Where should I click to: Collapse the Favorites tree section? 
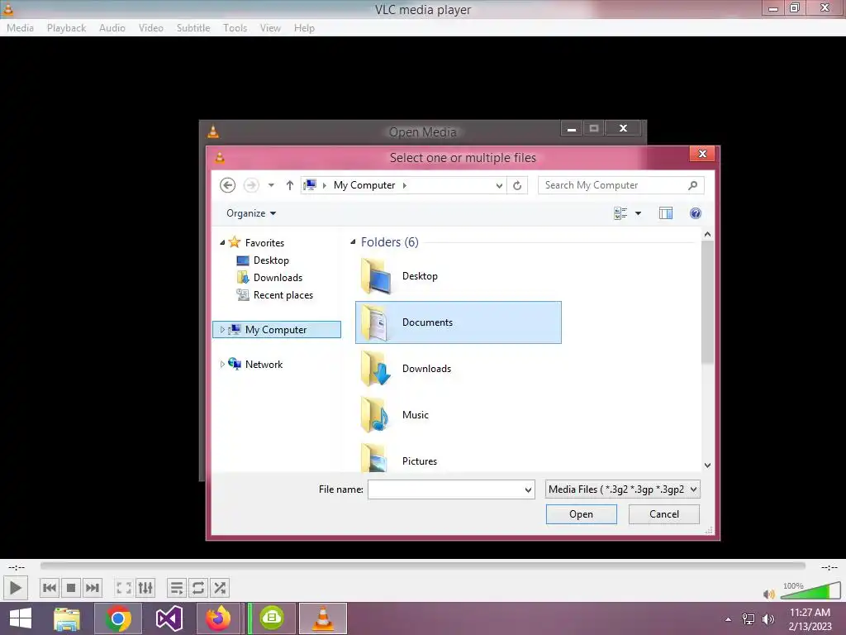pyautogui.click(x=222, y=243)
